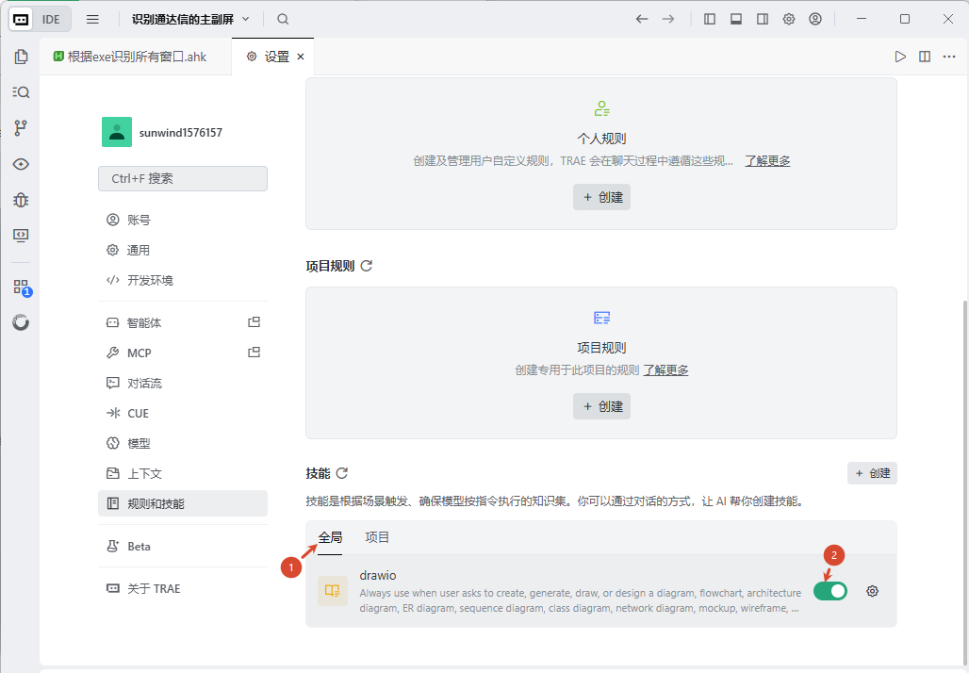The image size is (969, 673).
Task: Click 创建 button under 项目规则 card
Action: click(602, 406)
